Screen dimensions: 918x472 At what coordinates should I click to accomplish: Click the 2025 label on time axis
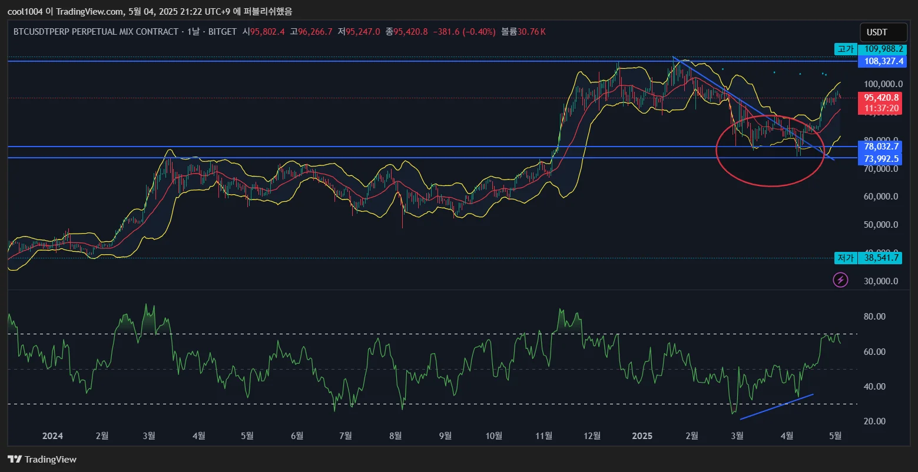[642, 436]
